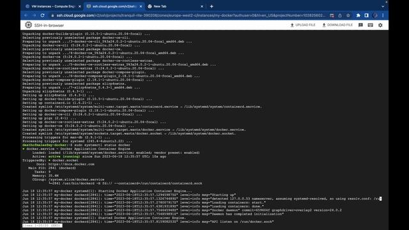Screen dimensions: 409x230
Task: Bookmark this page with star icon
Action: [348, 15]
